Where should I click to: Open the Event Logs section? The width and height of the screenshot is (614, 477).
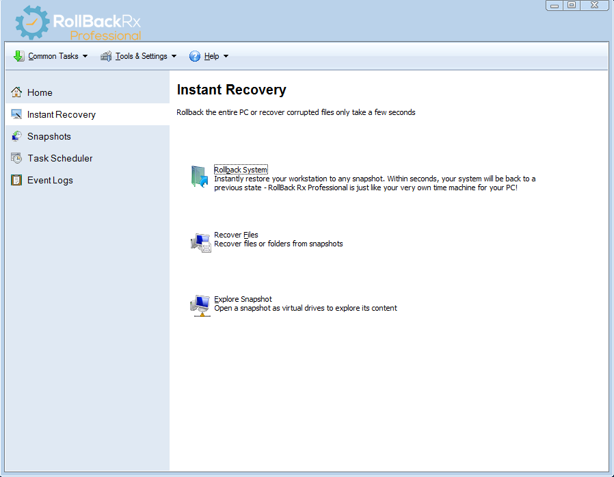(49, 180)
